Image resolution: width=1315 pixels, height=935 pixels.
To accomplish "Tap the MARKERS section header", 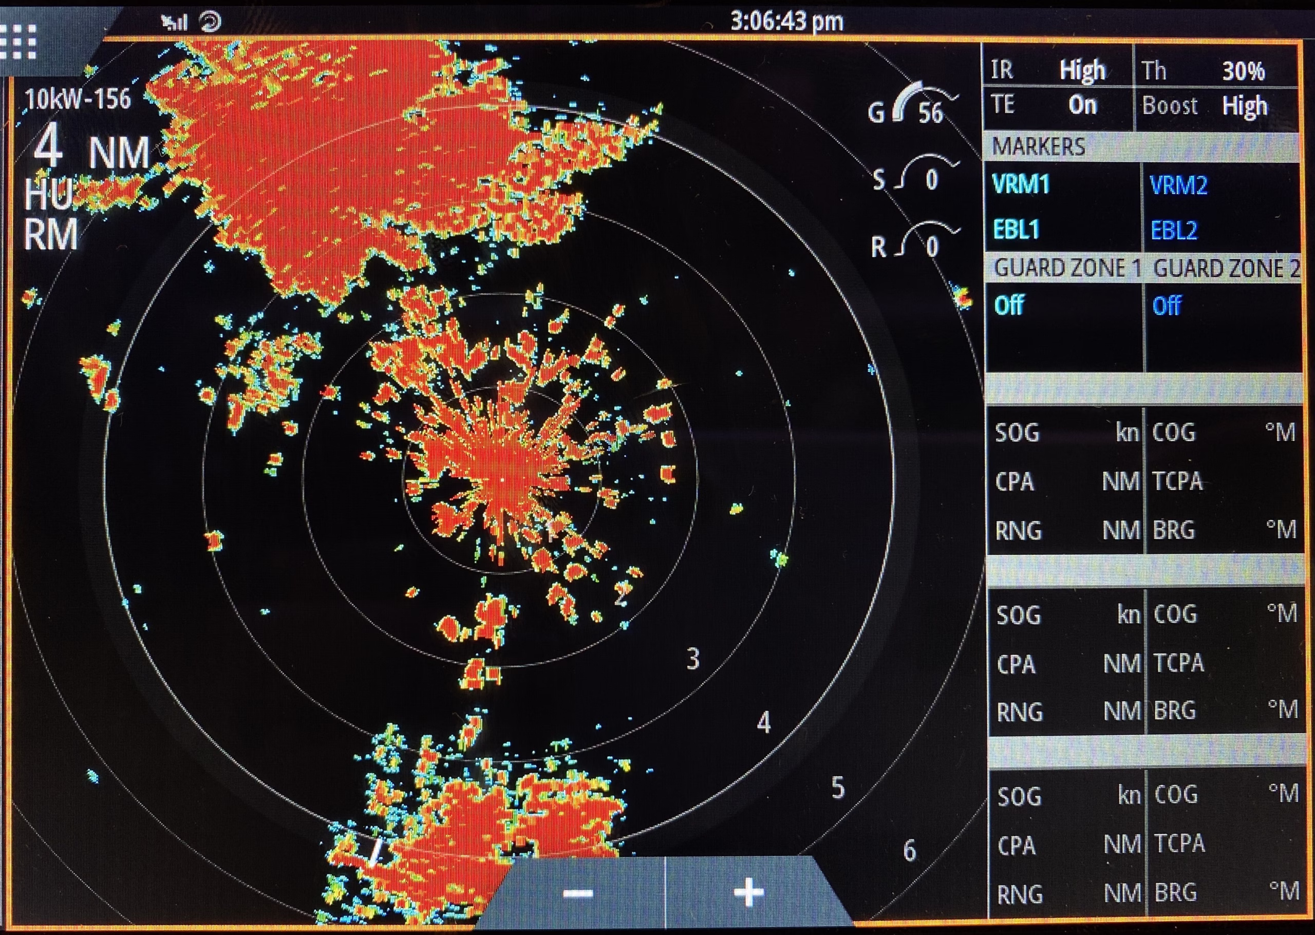I will coord(1142,146).
